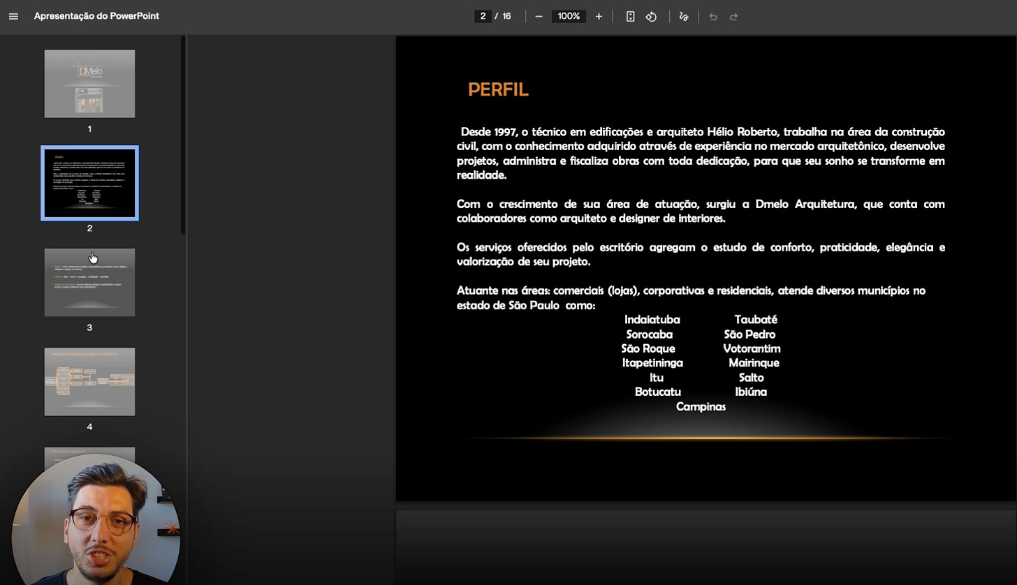This screenshot has width=1017, height=585.
Task: Click the city name São Pedro
Action: (x=749, y=334)
